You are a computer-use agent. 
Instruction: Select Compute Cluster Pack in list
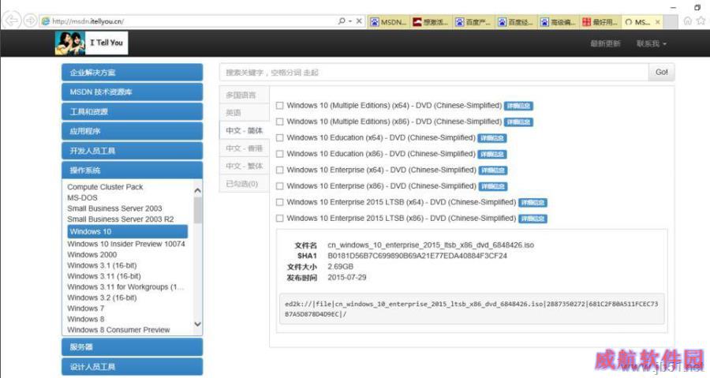[105, 187]
